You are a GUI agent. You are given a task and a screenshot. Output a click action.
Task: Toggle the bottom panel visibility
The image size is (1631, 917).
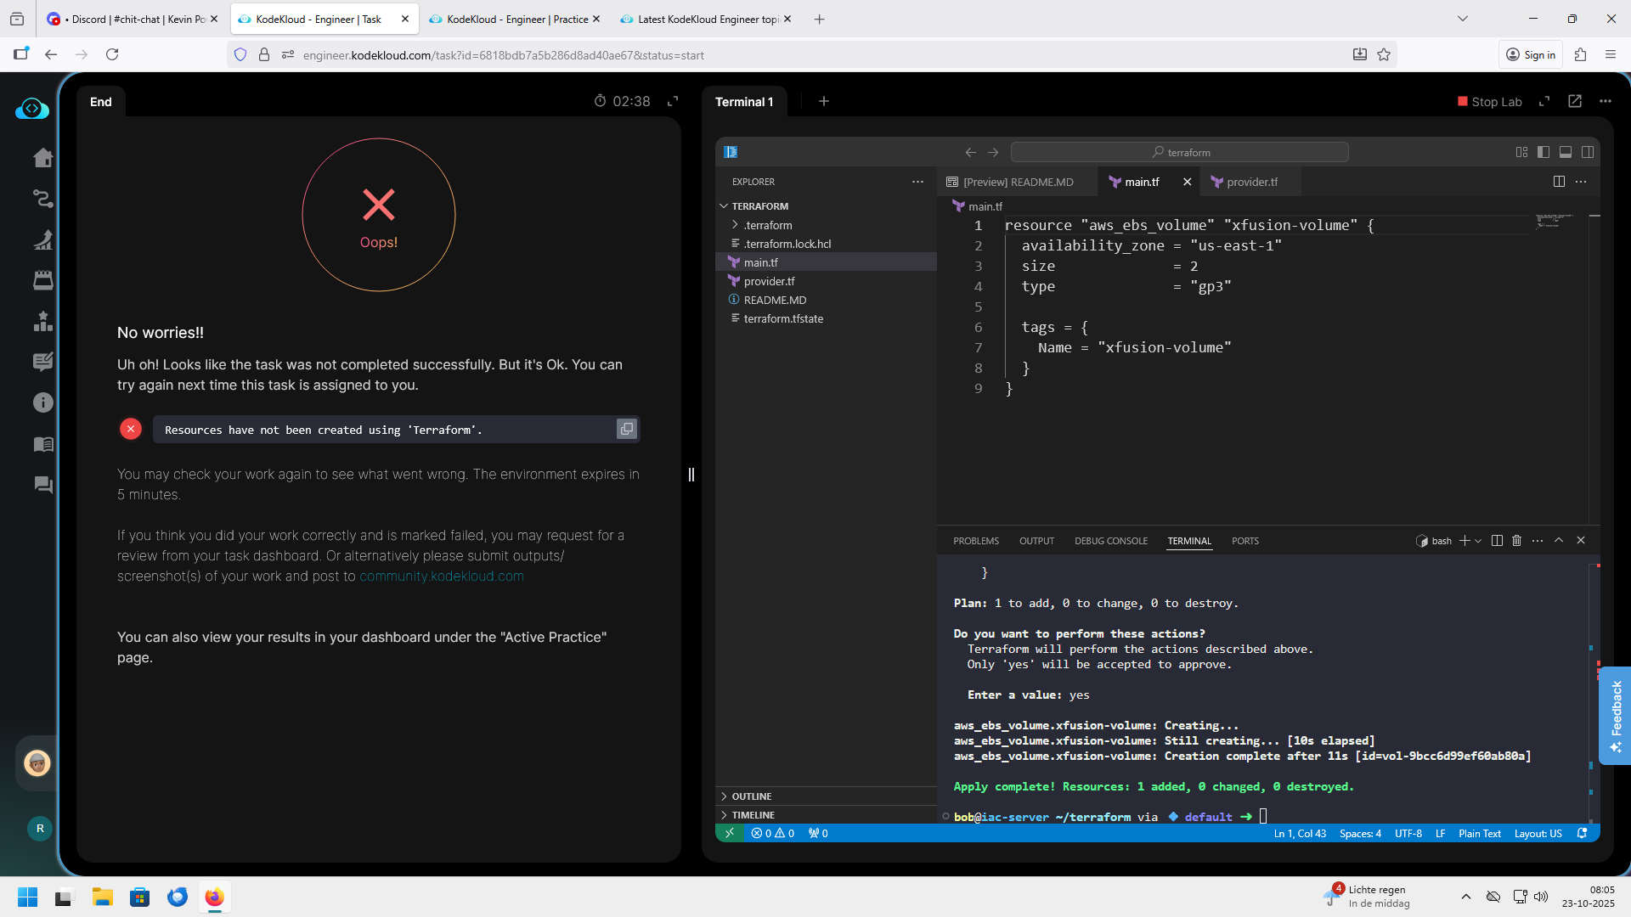point(1566,152)
